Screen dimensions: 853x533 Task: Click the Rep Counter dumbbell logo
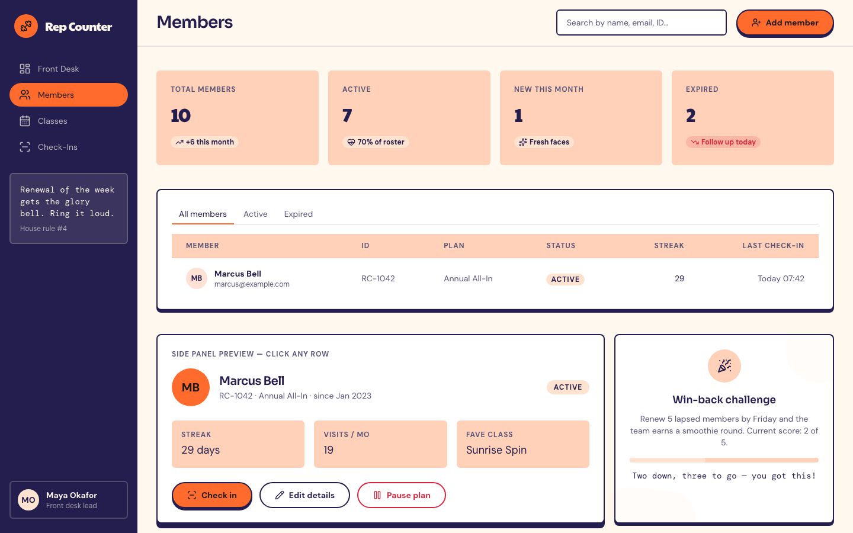[x=26, y=26]
